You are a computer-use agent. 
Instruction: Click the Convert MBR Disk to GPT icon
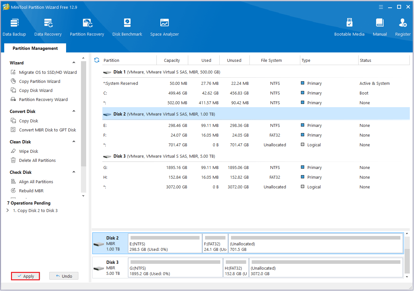pos(13,130)
